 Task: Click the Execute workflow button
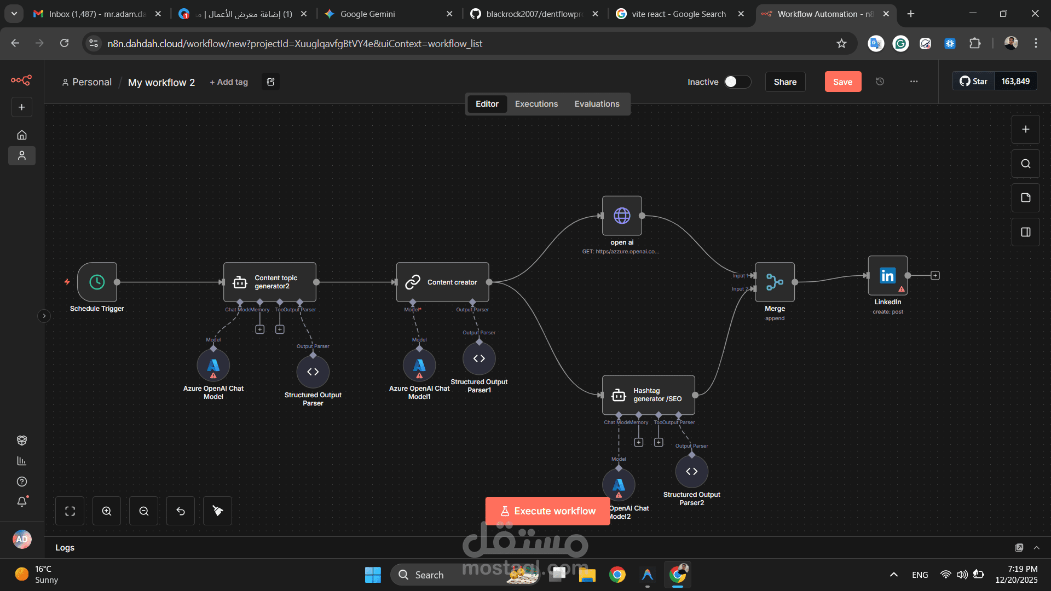(x=547, y=511)
